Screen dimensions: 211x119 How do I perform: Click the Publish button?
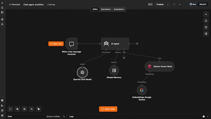160,4
